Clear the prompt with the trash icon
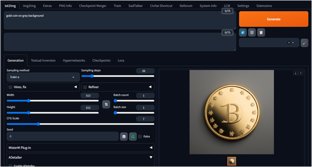This screenshot has height=167, width=312. tap(252, 33)
